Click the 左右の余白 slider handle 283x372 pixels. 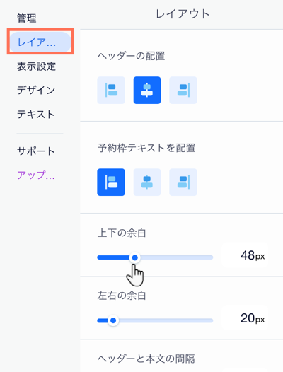[x=113, y=320]
